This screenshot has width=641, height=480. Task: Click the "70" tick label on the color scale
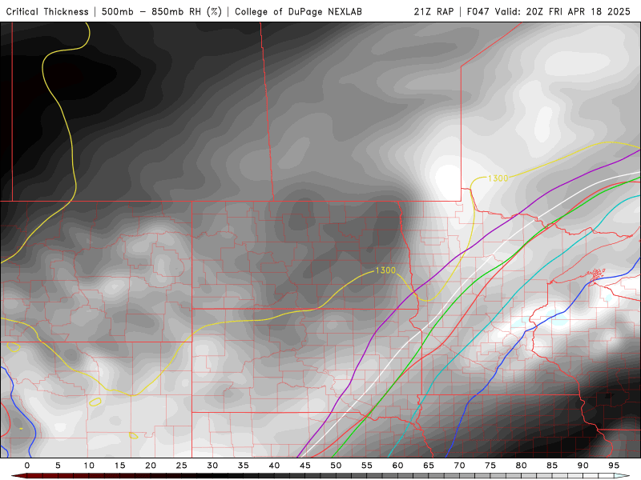[459, 466]
